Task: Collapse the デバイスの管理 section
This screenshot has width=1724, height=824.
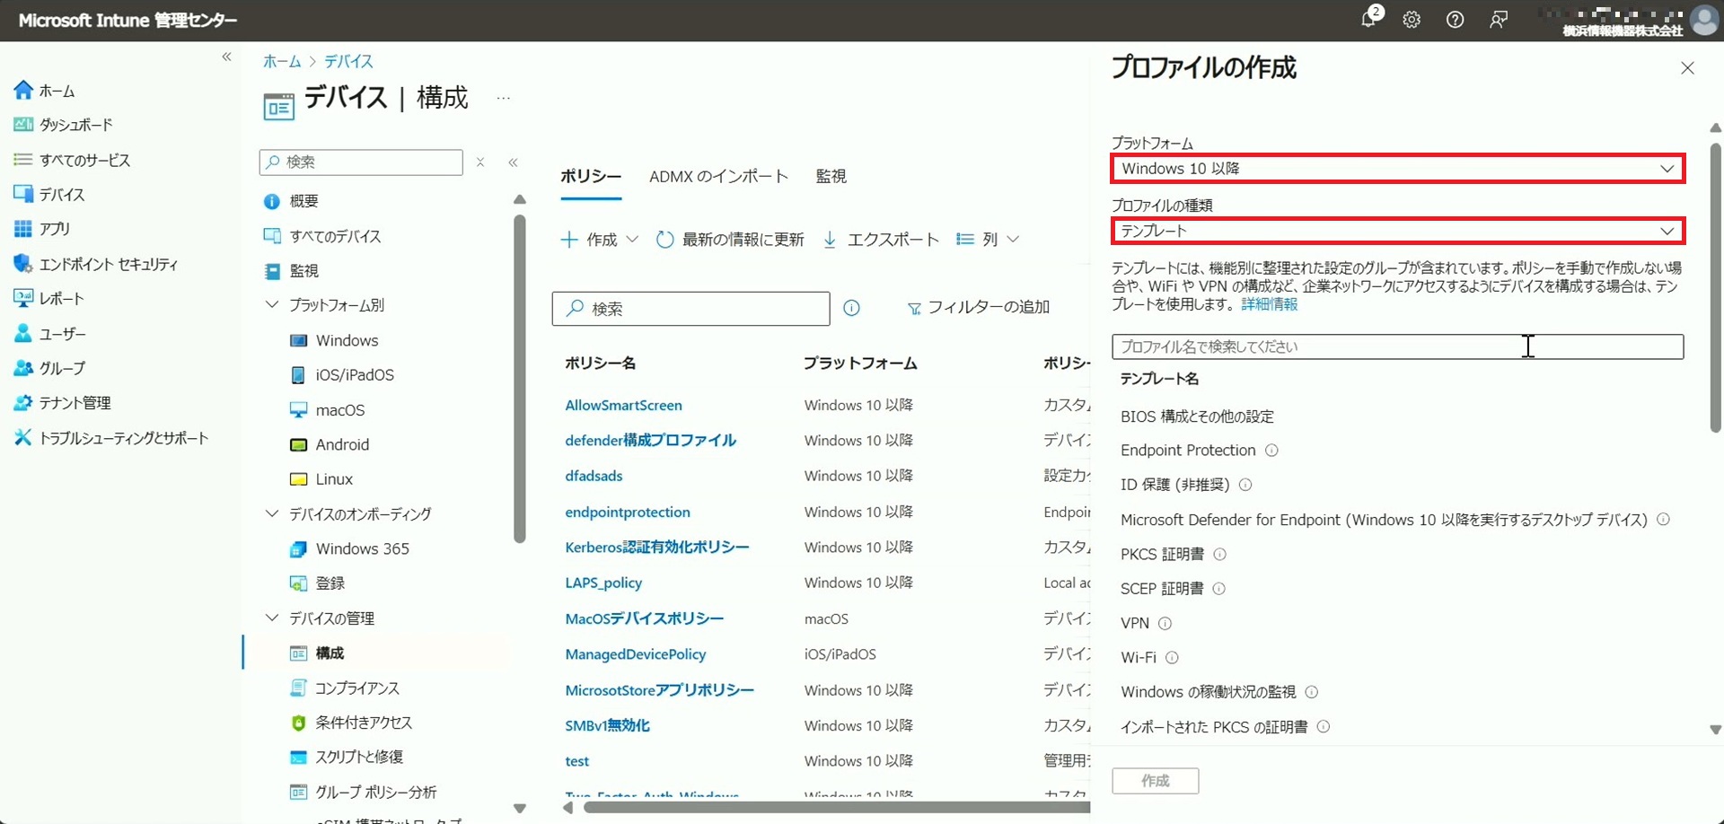Action: pos(272,618)
